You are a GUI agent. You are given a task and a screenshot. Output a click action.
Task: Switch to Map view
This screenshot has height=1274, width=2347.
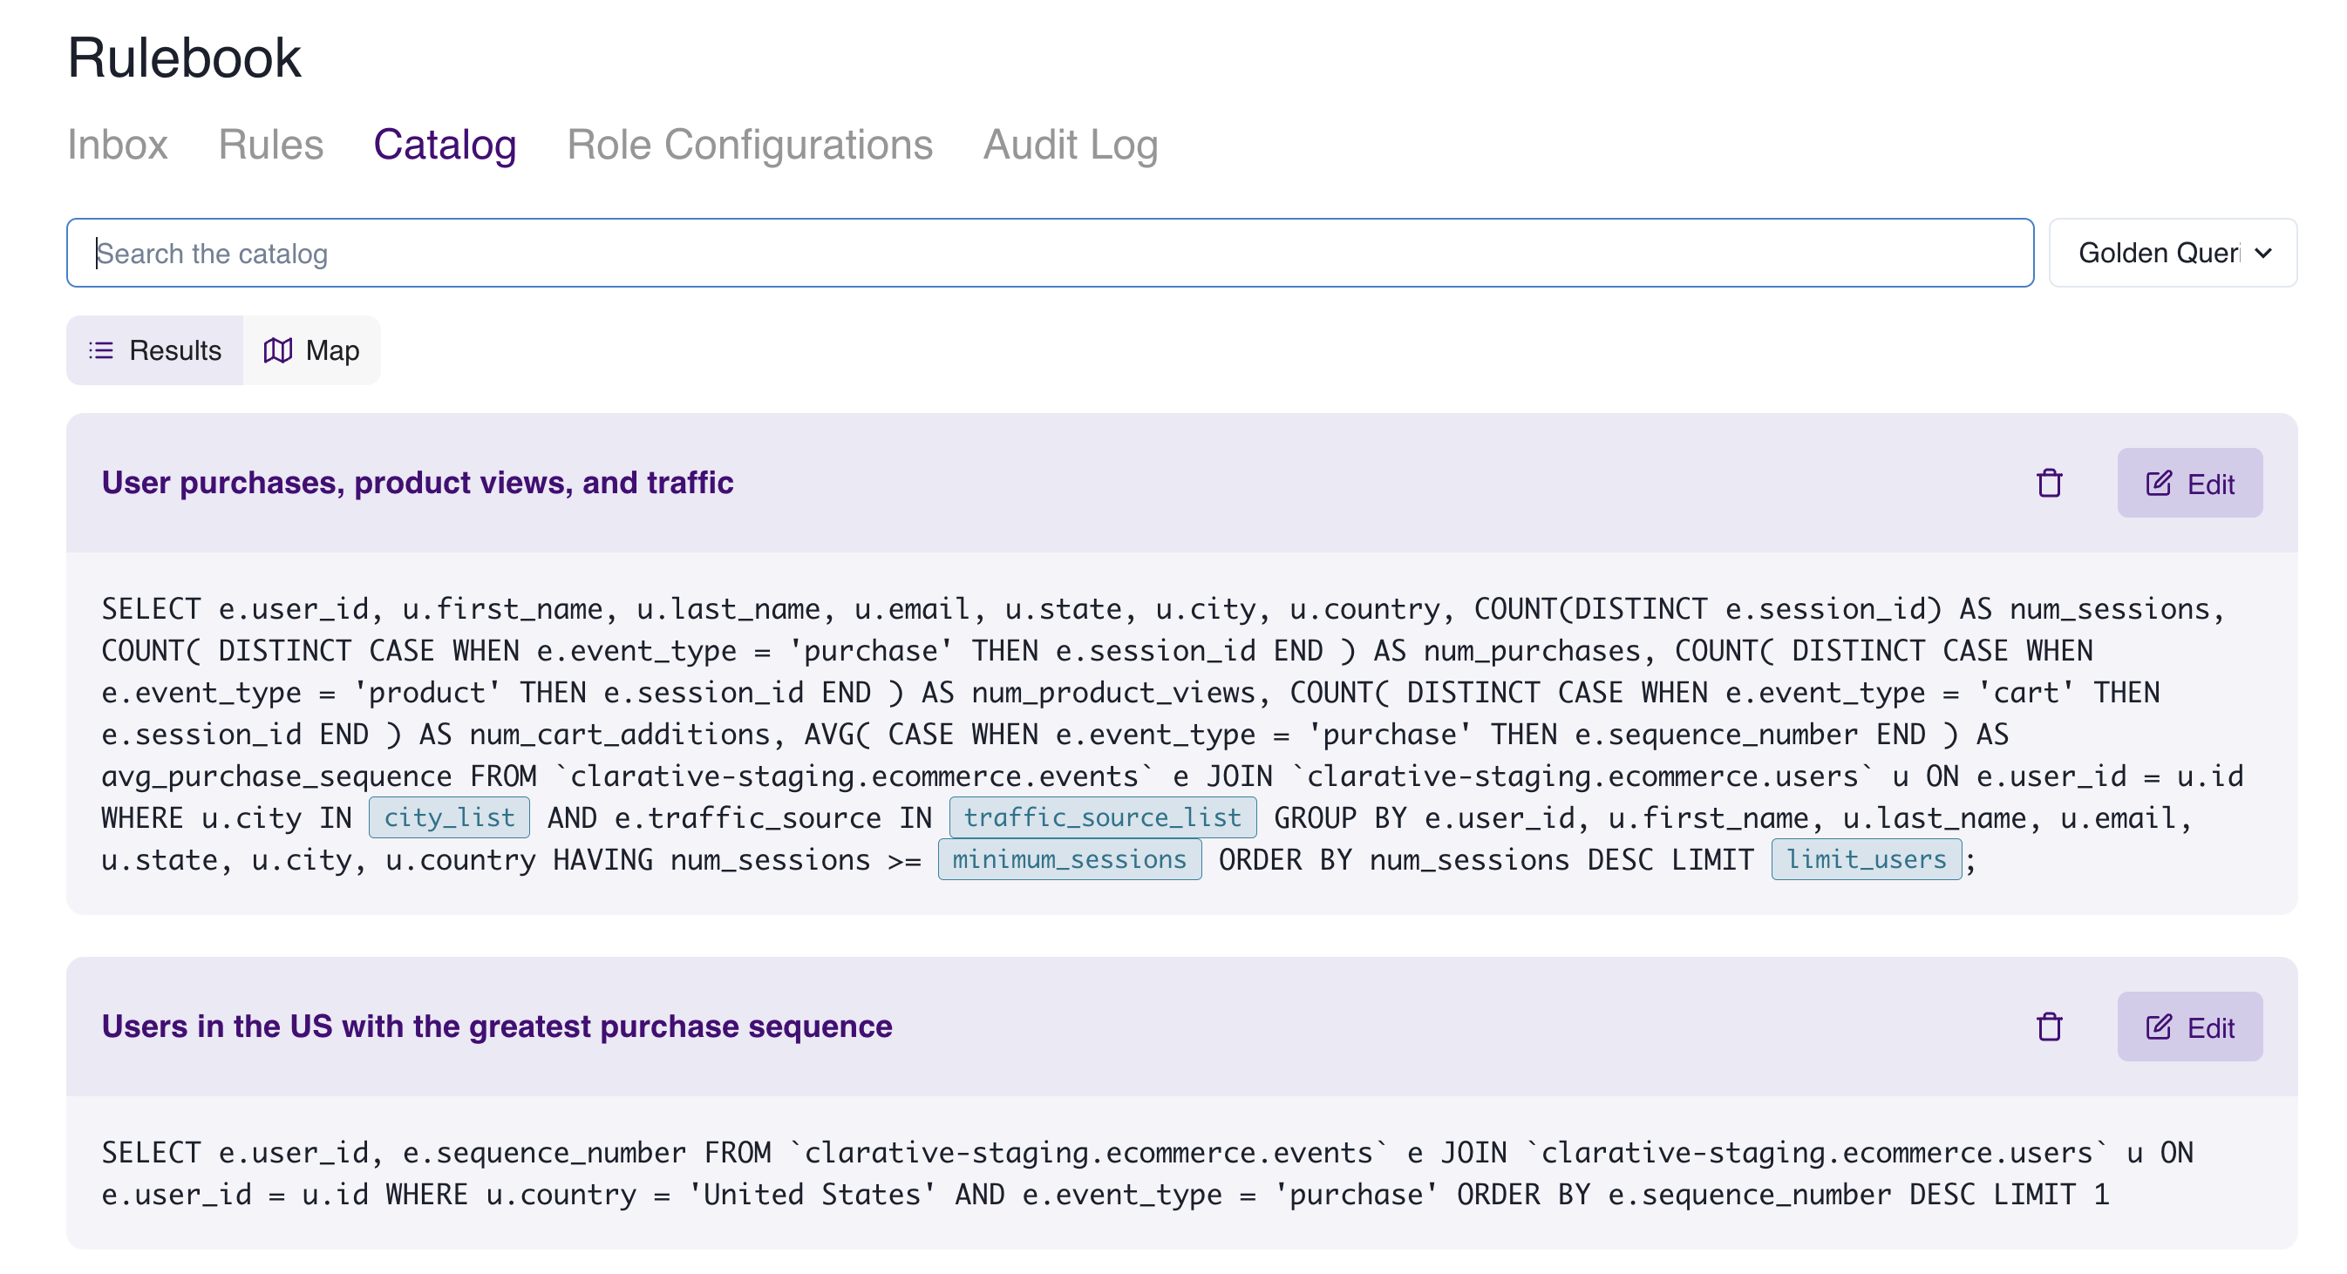pyautogui.click(x=311, y=349)
